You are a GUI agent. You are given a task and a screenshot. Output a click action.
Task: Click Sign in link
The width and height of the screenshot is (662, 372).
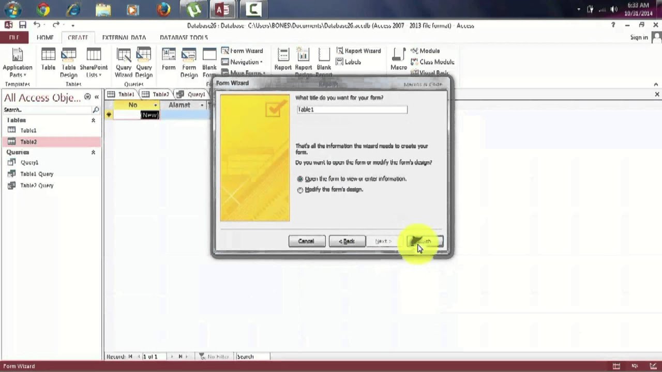(x=639, y=37)
